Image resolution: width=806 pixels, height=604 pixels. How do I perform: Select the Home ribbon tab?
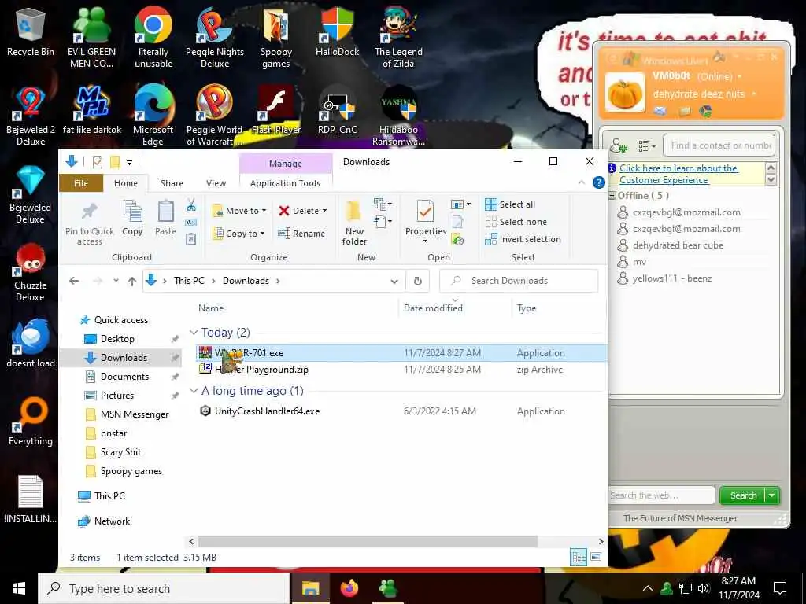tap(126, 183)
